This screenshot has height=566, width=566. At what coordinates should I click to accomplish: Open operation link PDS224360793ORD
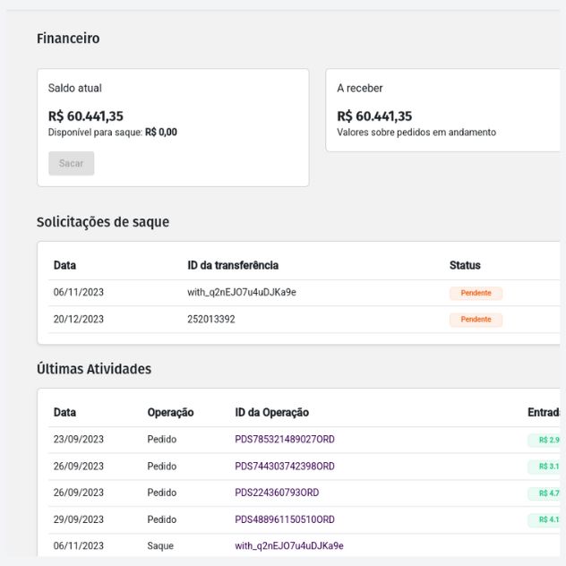pyautogui.click(x=277, y=493)
